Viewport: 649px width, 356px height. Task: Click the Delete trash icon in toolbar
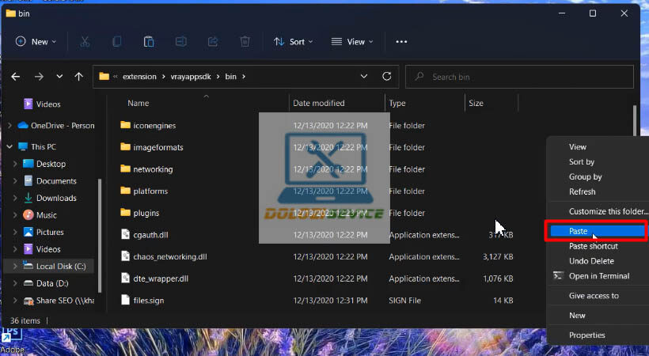click(245, 42)
